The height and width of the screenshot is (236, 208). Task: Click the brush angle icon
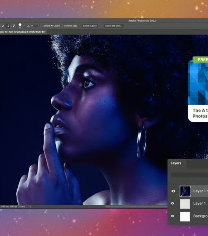click(29, 26)
